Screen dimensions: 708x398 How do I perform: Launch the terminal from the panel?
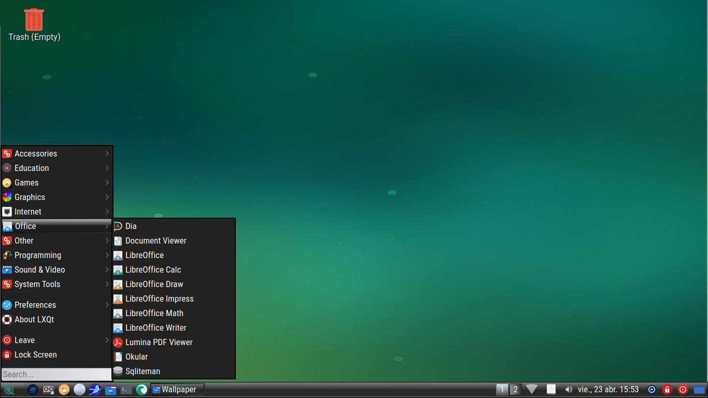pos(126,390)
